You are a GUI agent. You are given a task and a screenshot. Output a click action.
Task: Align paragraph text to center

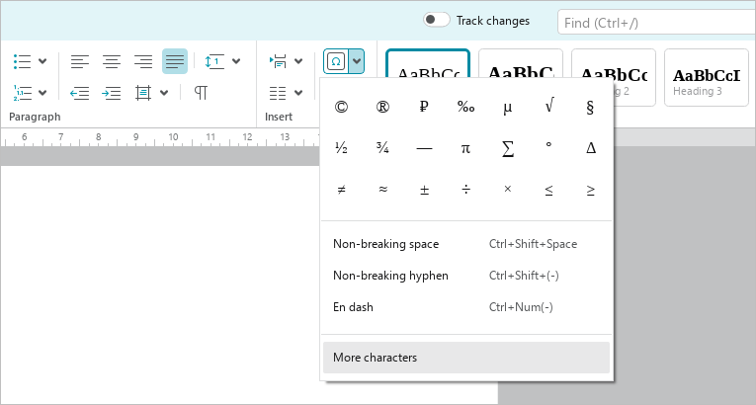click(x=112, y=61)
